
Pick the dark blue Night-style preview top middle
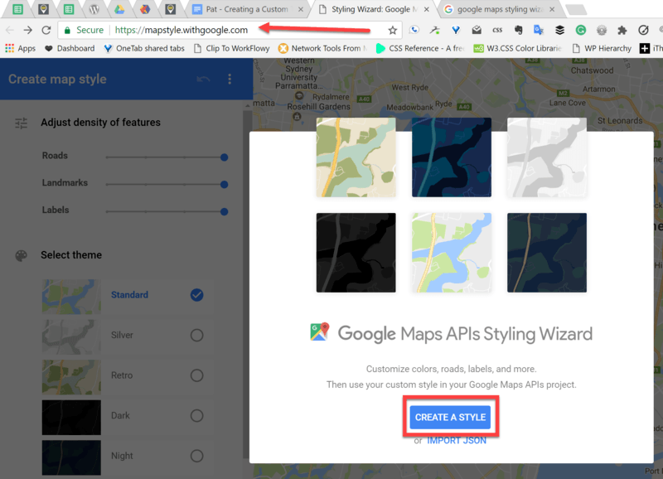pyautogui.click(x=452, y=157)
